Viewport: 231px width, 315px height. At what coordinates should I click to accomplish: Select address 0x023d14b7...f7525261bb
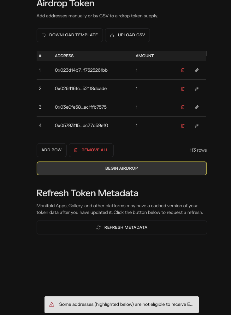81,70
